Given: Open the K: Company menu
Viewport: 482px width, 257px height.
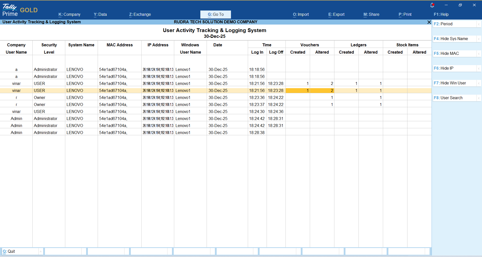Looking at the screenshot, I should pyautogui.click(x=69, y=15).
